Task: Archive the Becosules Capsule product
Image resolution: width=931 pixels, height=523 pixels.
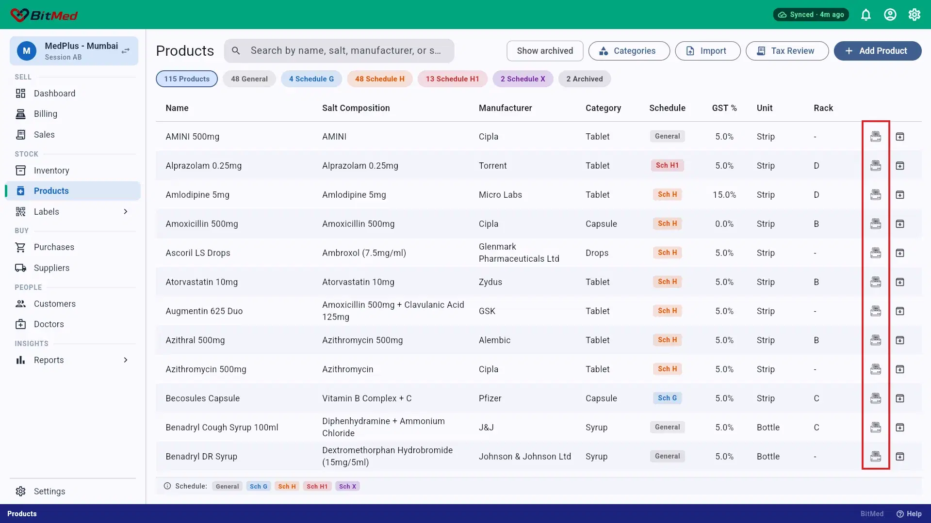Action: 900,398
